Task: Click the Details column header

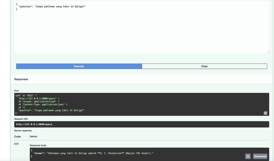Action: (33, 137)
